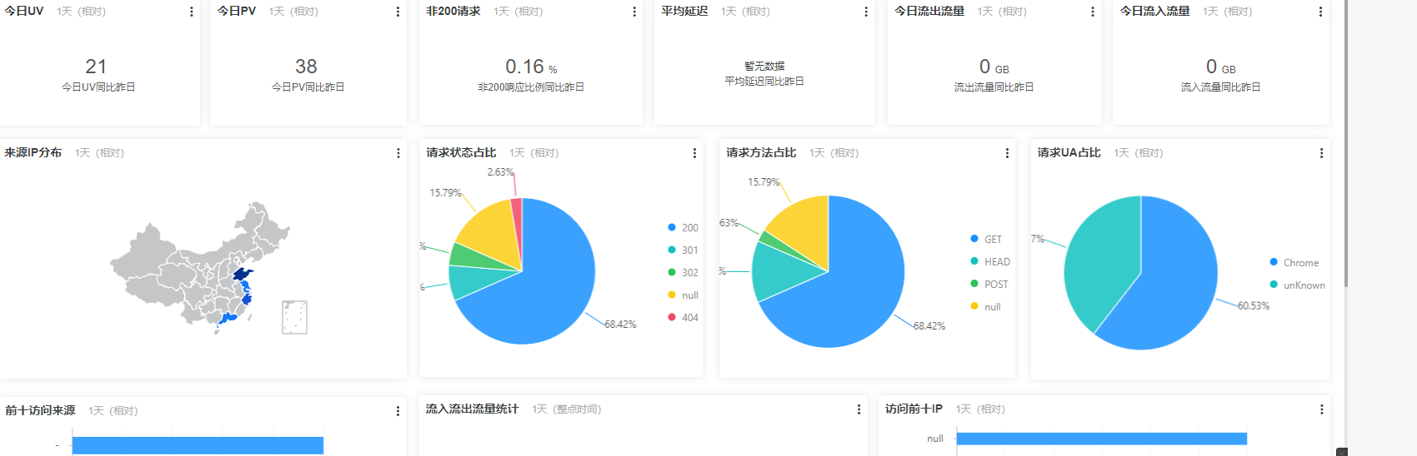Expand the 访问前十IP panel options menu
This screenshot has width=1417, height=456.
point(1321,409)
